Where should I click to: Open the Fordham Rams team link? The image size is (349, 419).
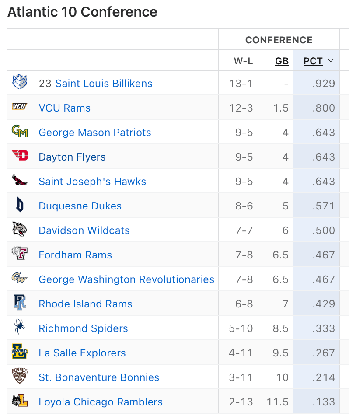pos(75,255)
